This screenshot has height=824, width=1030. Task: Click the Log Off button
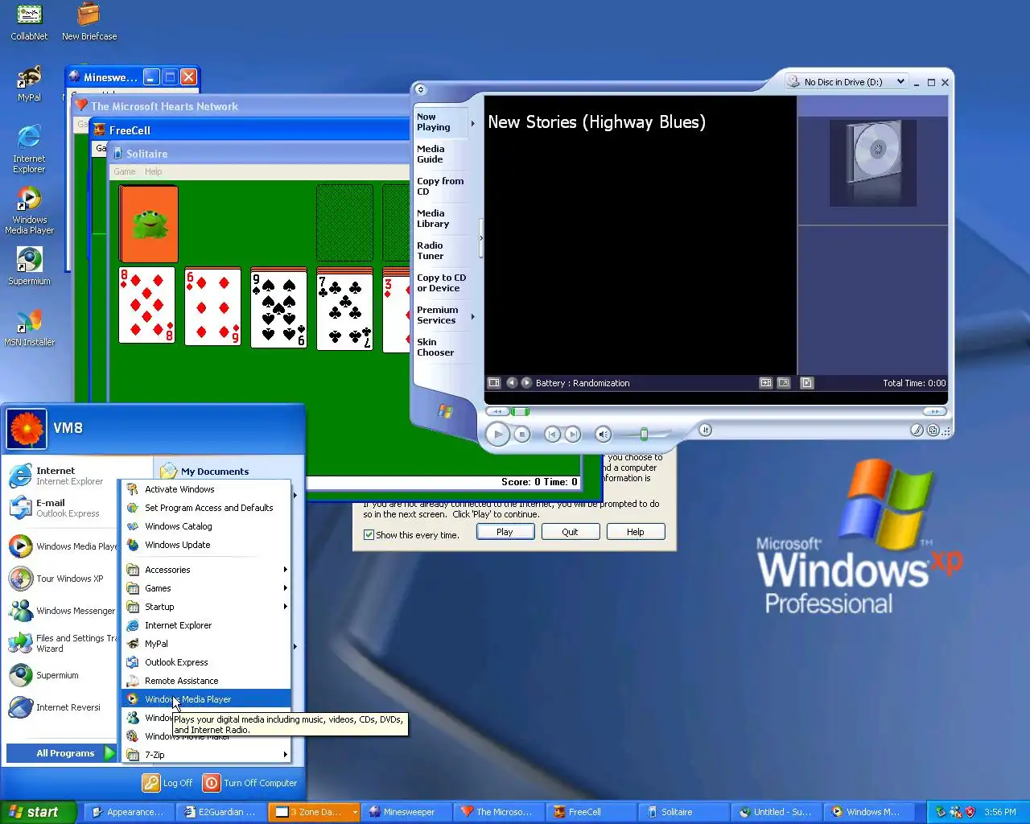167,783
